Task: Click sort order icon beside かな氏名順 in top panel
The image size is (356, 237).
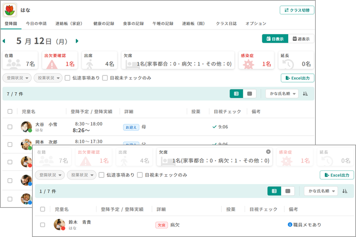Action: [305, 94]
